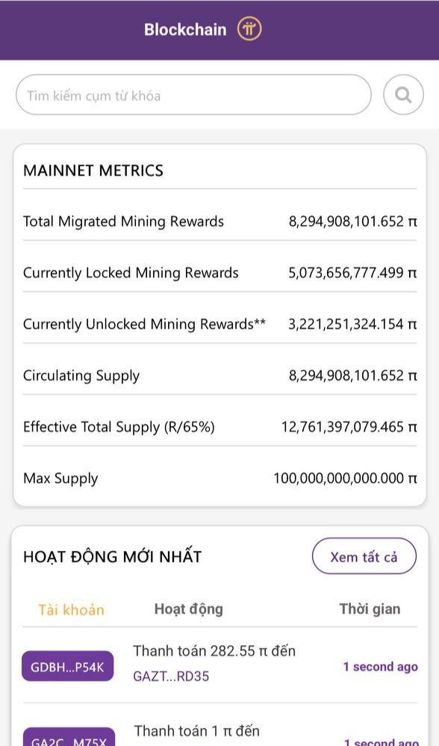Click "Currently Unlocked Mining Rewards**" label
Screen dimensions: 439x746
(144, 324)
